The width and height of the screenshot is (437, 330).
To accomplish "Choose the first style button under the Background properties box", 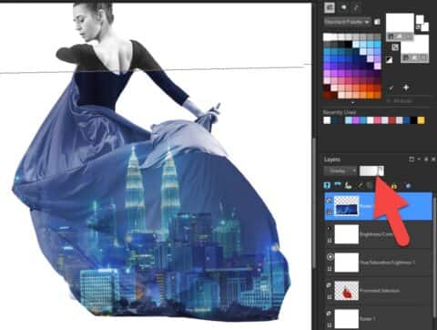I will (x=406, y=57).
